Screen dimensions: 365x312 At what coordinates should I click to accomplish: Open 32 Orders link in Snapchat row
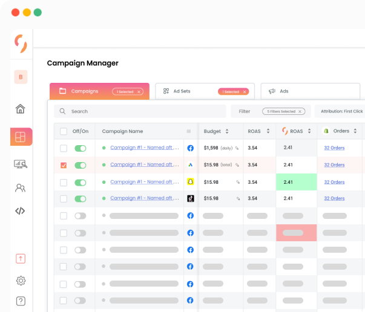coord(334,182)
